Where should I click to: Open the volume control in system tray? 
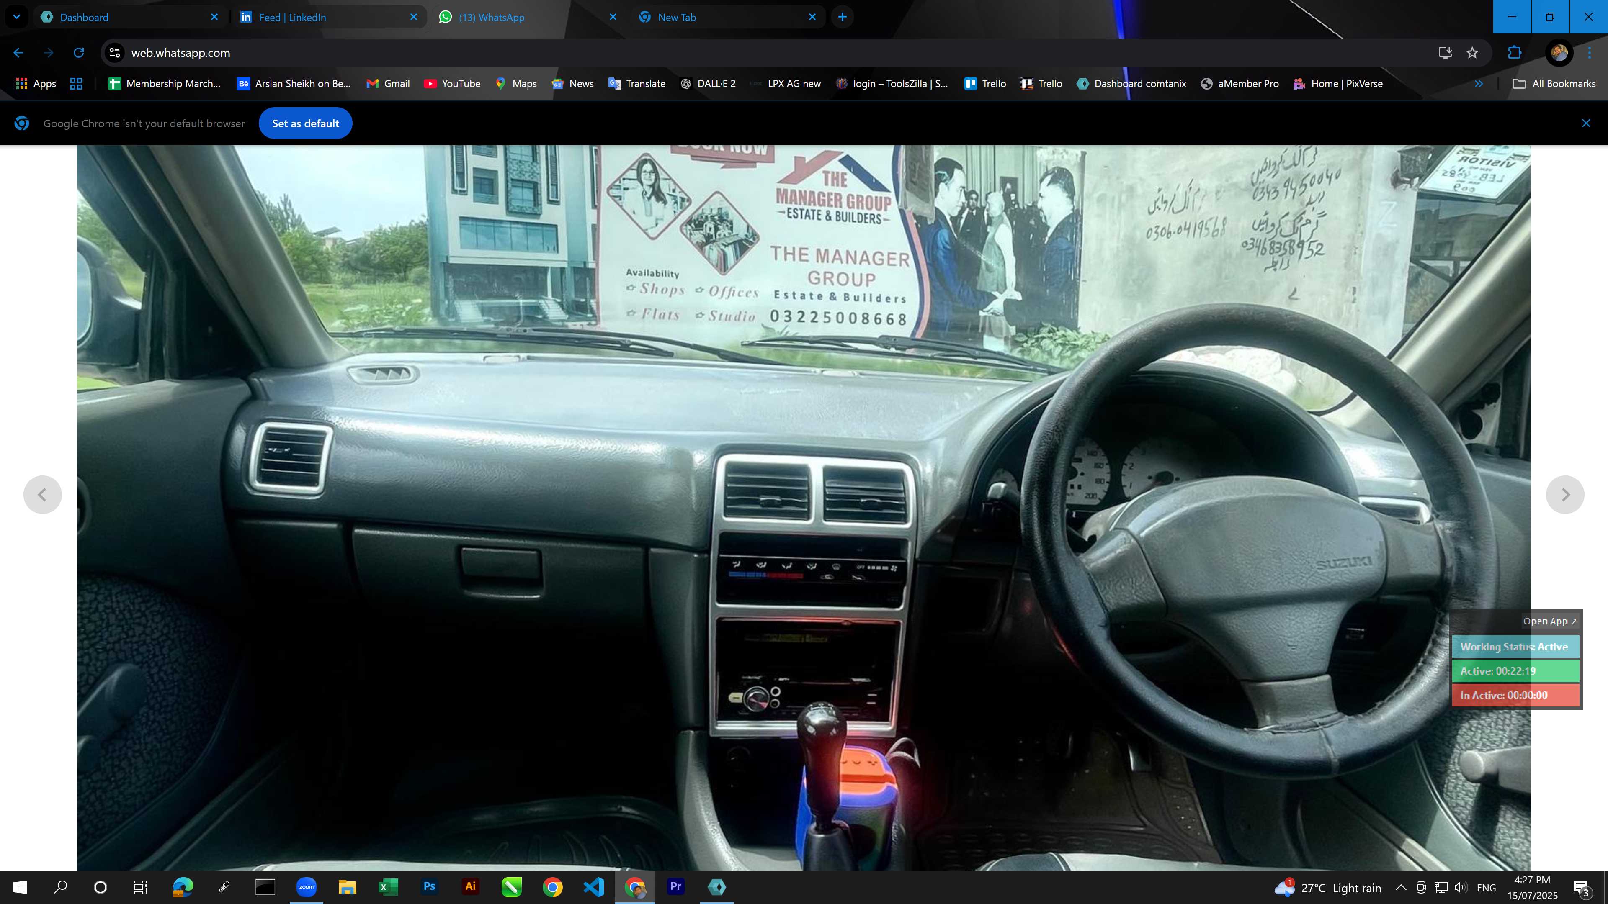pyautogui.click(x=1460, y=887)
